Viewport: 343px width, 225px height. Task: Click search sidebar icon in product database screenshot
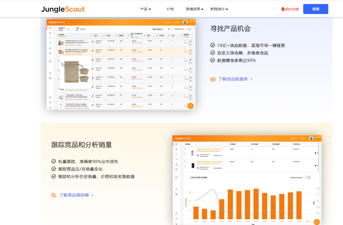[50, 28]
